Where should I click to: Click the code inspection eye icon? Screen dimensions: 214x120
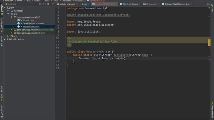coord(209,8)
